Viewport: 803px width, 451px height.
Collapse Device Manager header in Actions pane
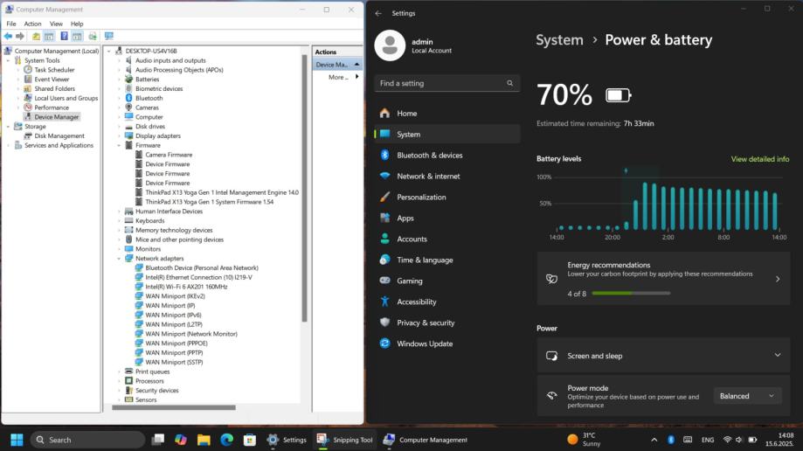click(357, 65)
